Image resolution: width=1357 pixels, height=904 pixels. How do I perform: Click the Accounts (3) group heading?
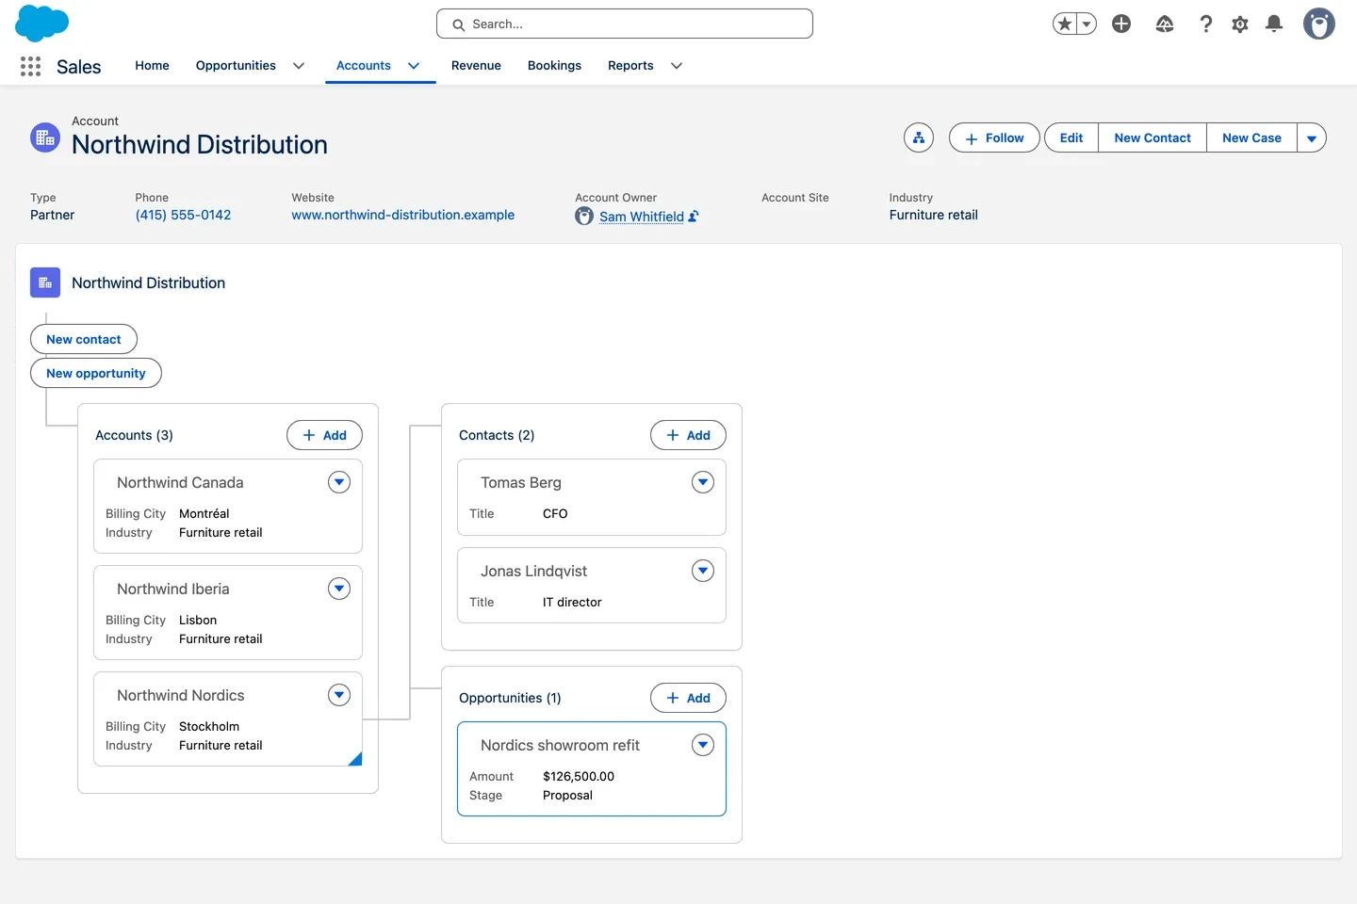(x=134, y=435)
